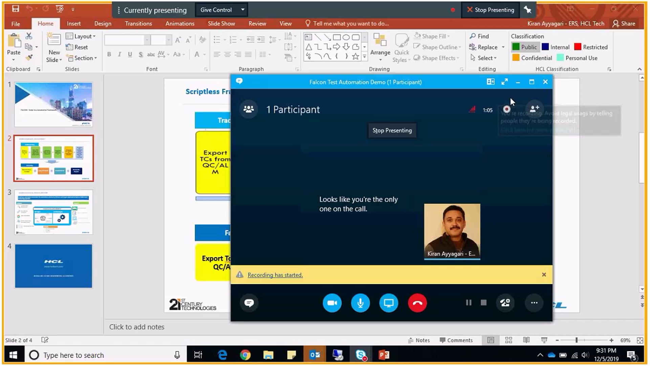650x366 pixels.
Task: Select the Animations ribbon tab
Action: (180, 23)
